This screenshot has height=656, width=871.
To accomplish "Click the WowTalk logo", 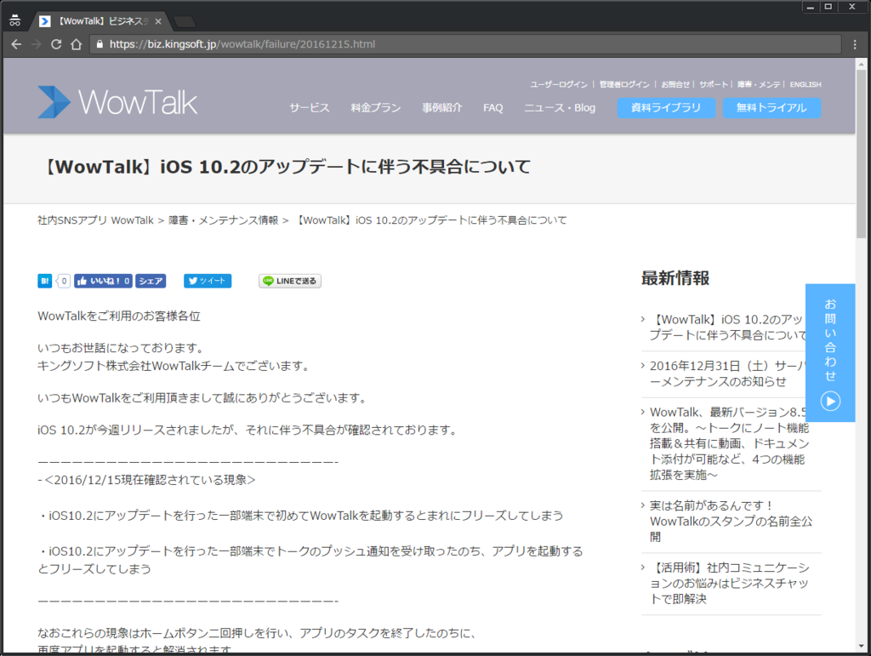I will tap(117, 102).
